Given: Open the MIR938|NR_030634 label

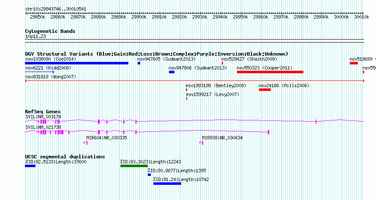Looking at the screenshot, I should click(222, 138).
